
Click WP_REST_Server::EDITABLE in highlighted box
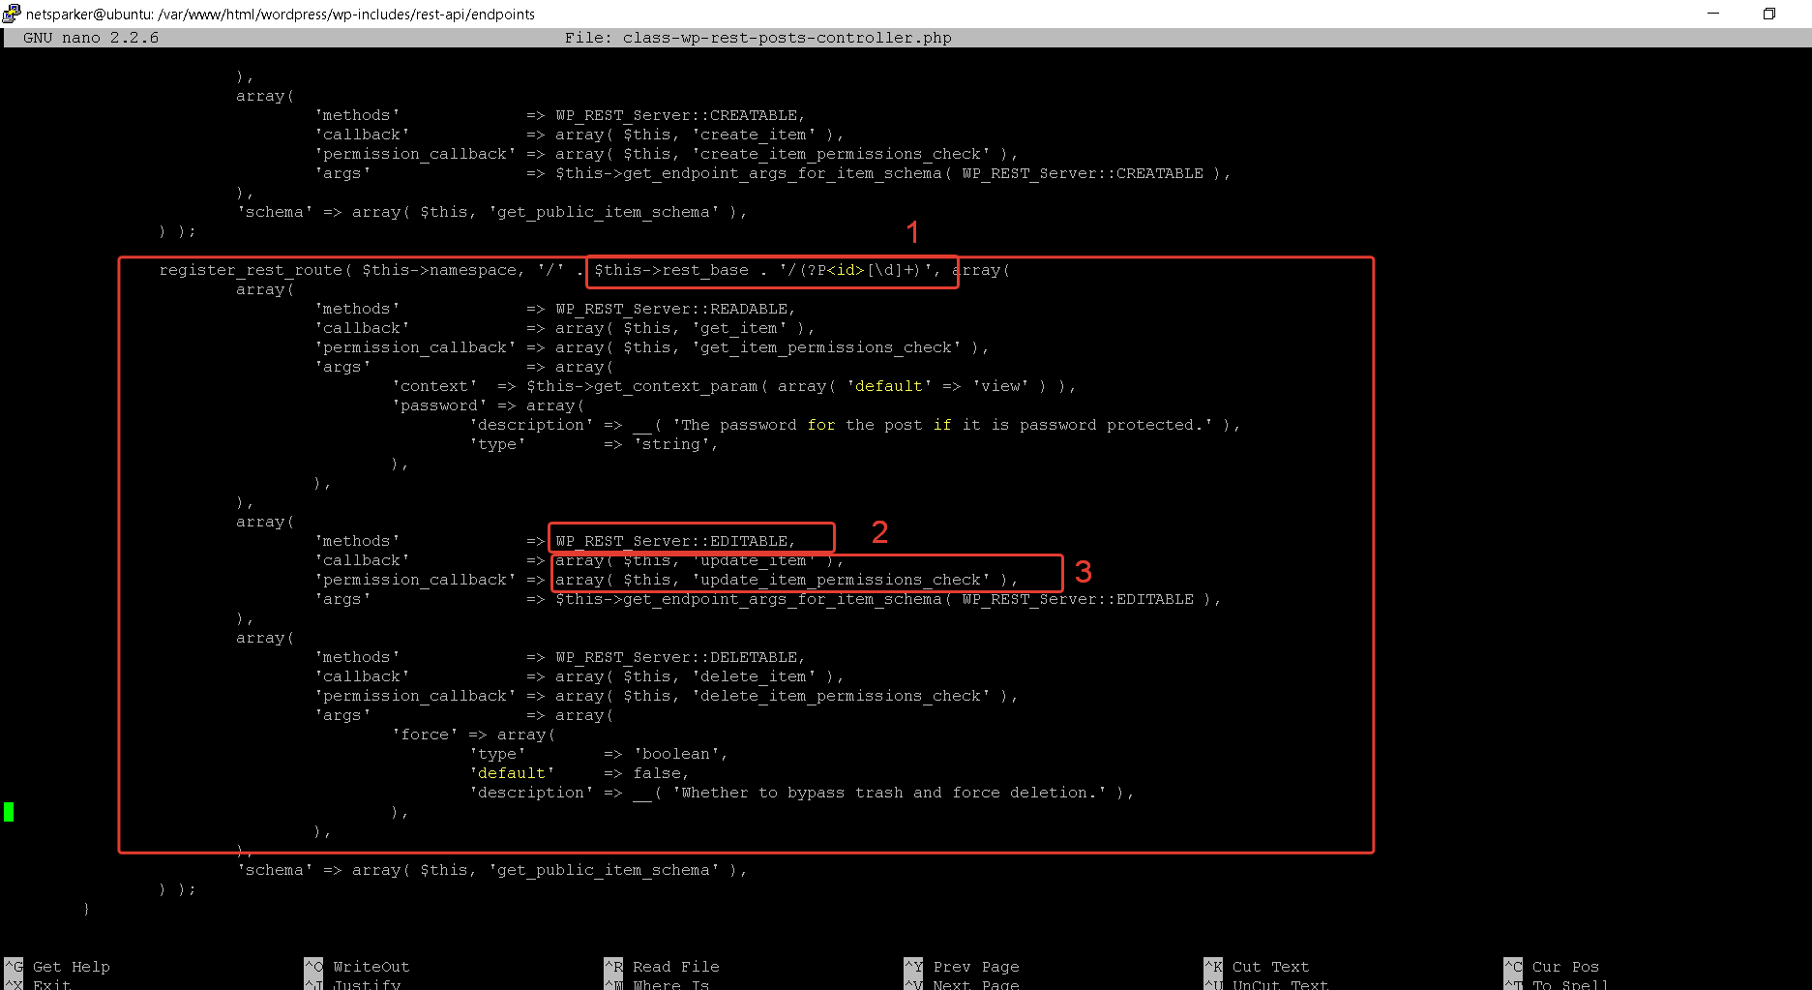pyautogui.click(x=674, y=541)
